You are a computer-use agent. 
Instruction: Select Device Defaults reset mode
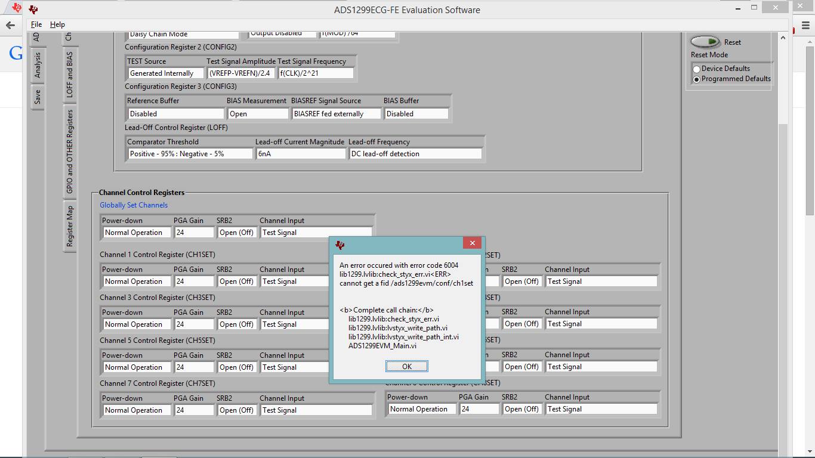696,69
